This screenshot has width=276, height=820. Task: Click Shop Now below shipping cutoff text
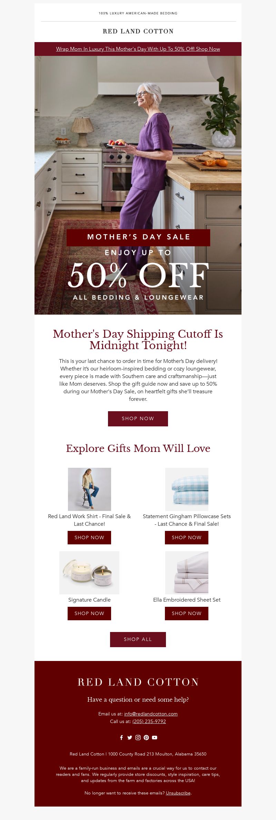point(138,418)
